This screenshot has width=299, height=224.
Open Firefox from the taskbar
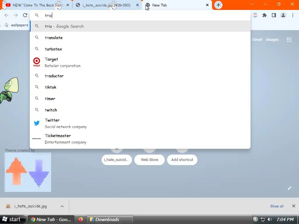pyautogui.click(x=81, y=219)
